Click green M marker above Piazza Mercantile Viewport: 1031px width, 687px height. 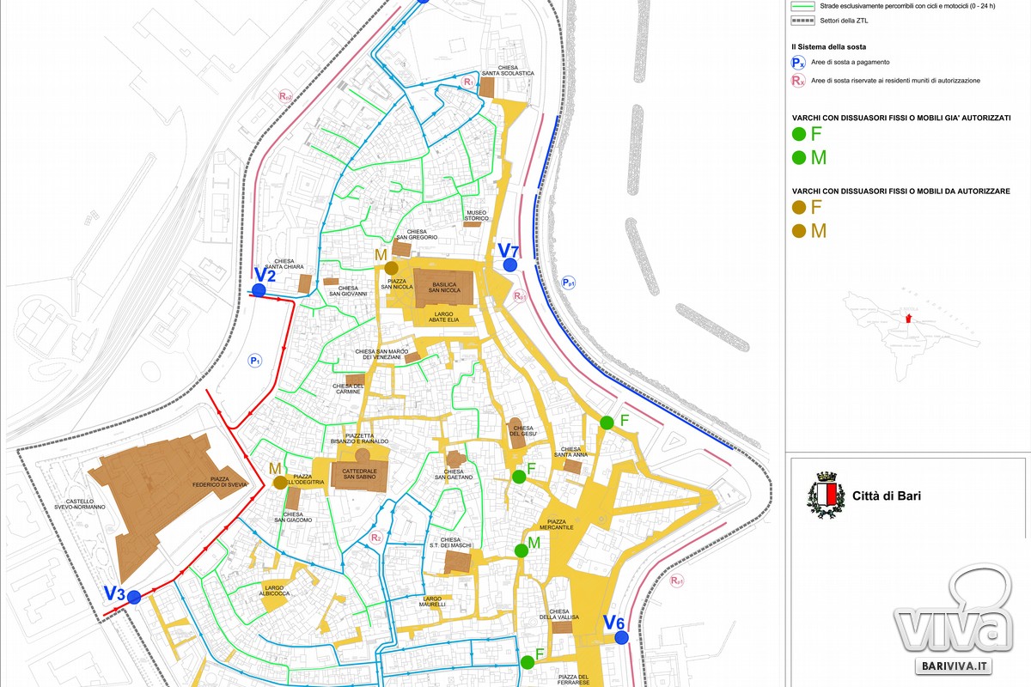click(521, 550)
